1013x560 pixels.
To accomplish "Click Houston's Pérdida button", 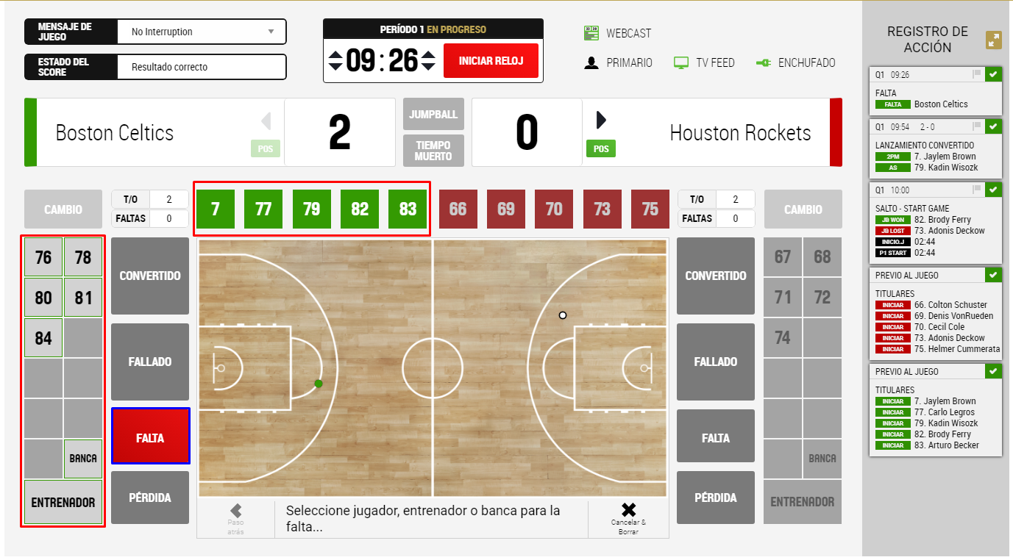I will tap(716, 498).
